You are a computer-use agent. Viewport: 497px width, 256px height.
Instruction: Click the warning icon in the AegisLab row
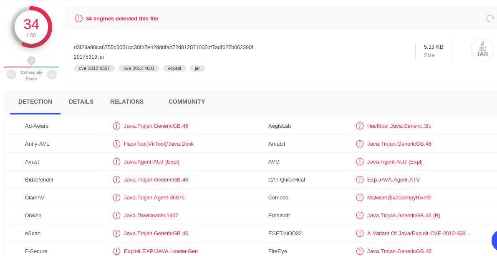point(359,126)
